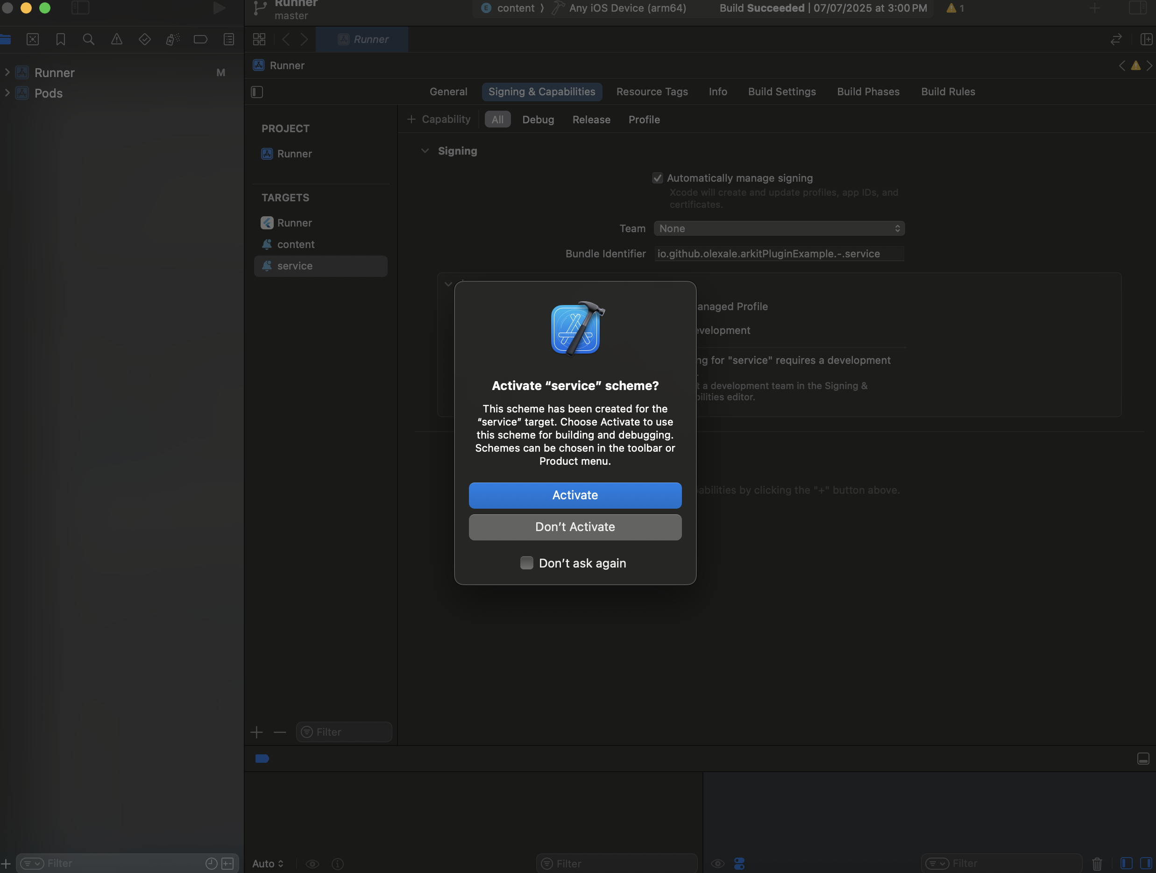This screenshot has width=1156, height=873.
Task: Open the build warning indicator
Action: coord(955,8)
